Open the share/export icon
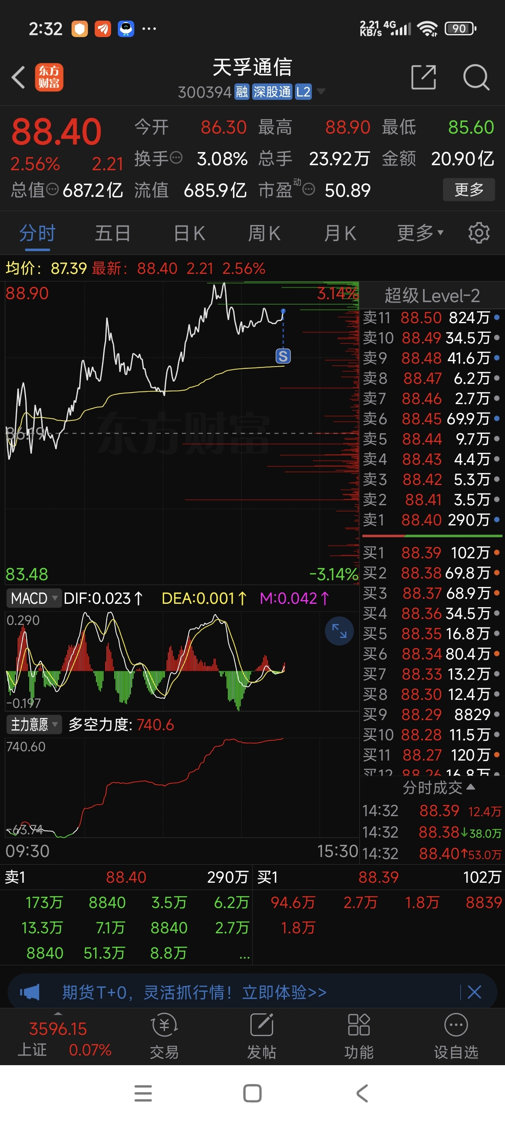Viewport: 505px width, 1125px height. pyautogui.click(x=424, y=77)
